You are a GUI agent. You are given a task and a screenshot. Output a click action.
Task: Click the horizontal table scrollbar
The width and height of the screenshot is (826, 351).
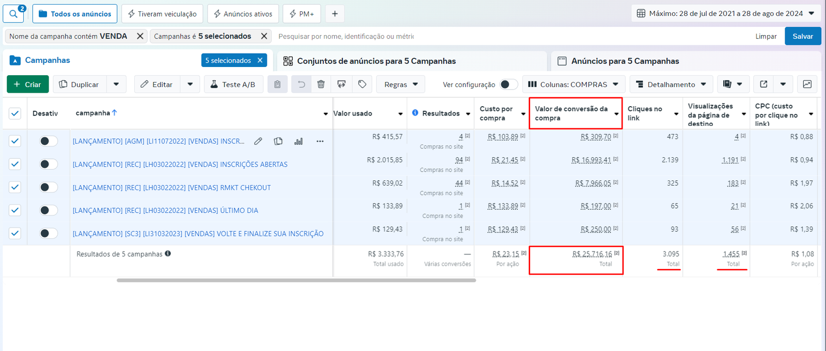point(296,280)
